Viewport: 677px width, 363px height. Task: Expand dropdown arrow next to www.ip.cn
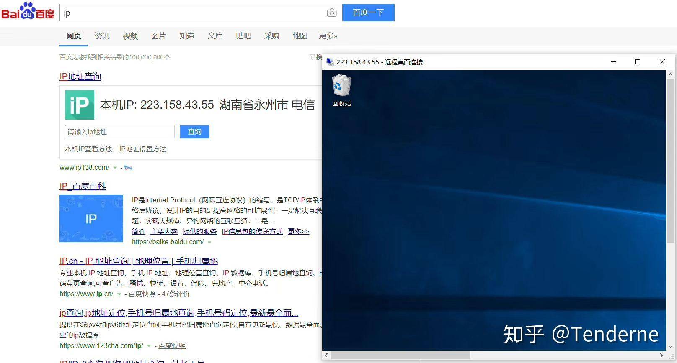(x=119, y=294)
